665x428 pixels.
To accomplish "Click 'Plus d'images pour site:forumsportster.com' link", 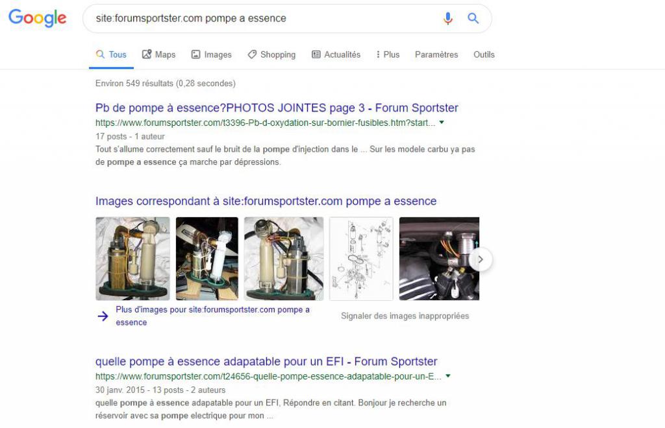I will click(x=212, y=316).
